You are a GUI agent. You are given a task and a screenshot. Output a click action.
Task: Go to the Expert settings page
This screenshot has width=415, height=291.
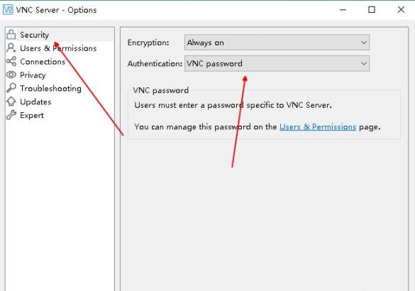pos(32,116)
